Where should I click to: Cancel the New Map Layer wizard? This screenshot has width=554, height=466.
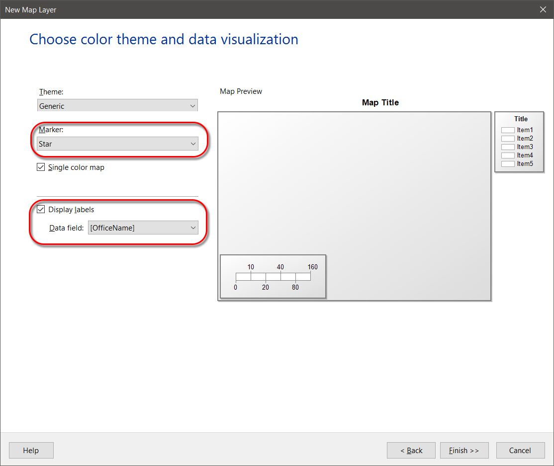coord(520,451)
